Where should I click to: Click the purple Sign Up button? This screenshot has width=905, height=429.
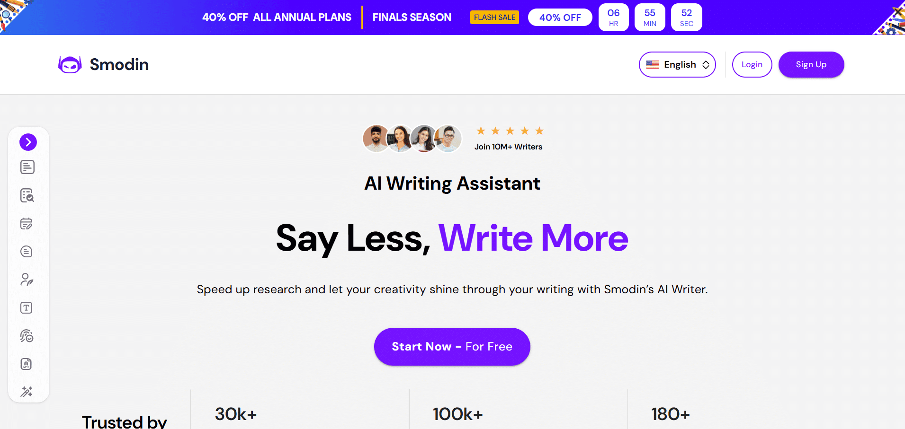click(x=811, y=65)
